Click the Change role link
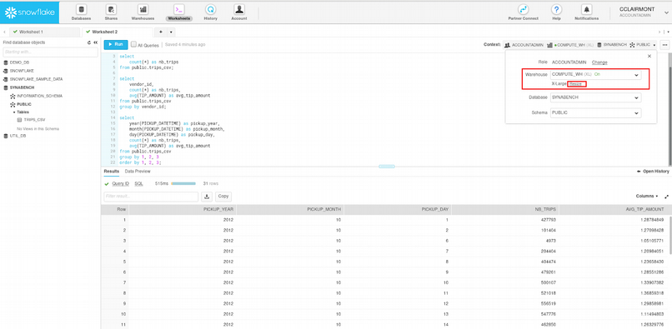The image size is (672, 329). tap(599, 62)
